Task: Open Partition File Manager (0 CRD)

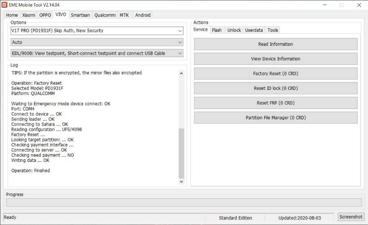Action: tap(276, 118)
